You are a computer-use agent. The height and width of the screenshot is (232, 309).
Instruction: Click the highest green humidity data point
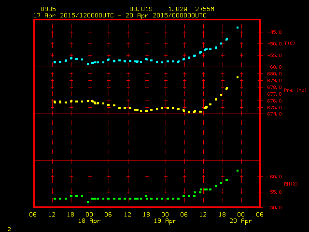(238, 171)
